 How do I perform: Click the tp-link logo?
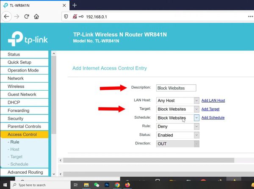[x=28, y=39]
